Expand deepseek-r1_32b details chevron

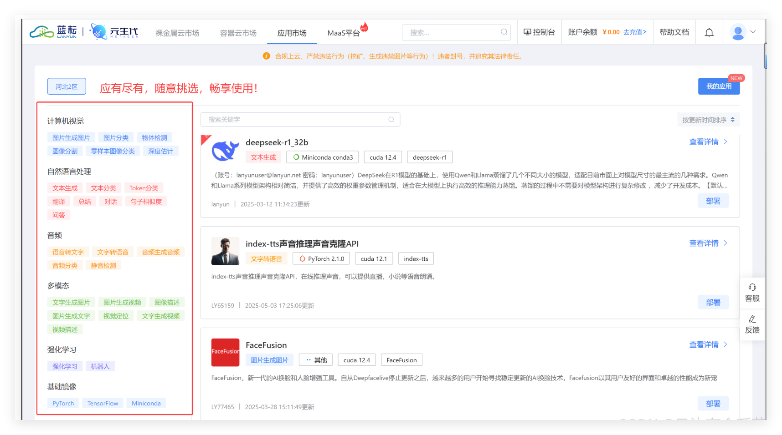coord(725,142)
